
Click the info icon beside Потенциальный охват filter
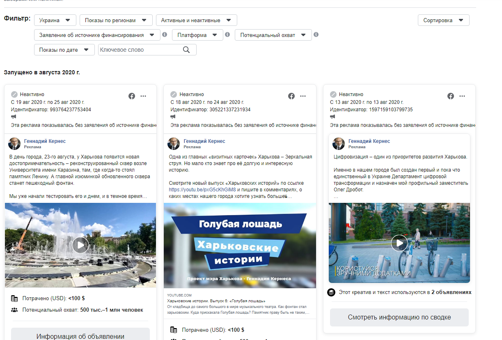coord(316,35)
